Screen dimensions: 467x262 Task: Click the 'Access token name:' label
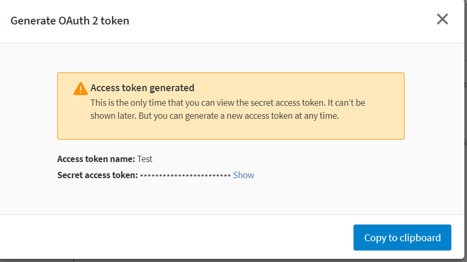[x=96, y=159]
